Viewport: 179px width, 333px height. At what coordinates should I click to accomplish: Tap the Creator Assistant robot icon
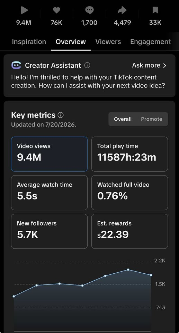pyautogui.click(x=16, y=65)
